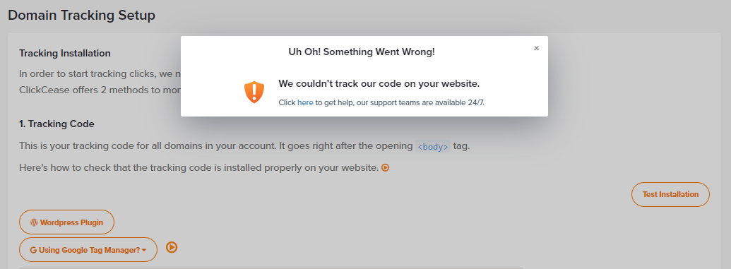This screenshot has height=269, width=731.
Task: Click the '1. Tracking Code' section heading
Action: [57, 124]
